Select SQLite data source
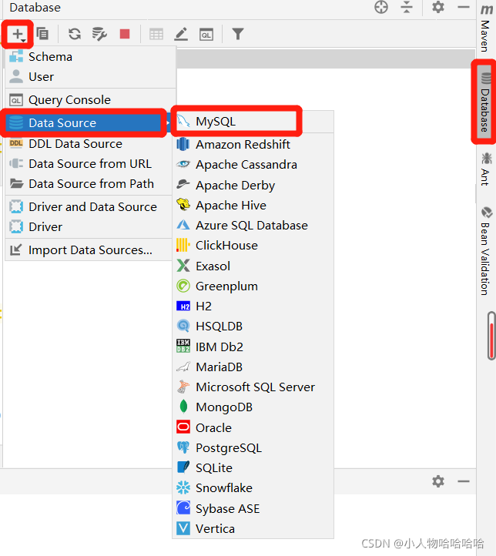The height and width of the screenshot is (556, 496). pyautogui.click(x=253, y=468)
